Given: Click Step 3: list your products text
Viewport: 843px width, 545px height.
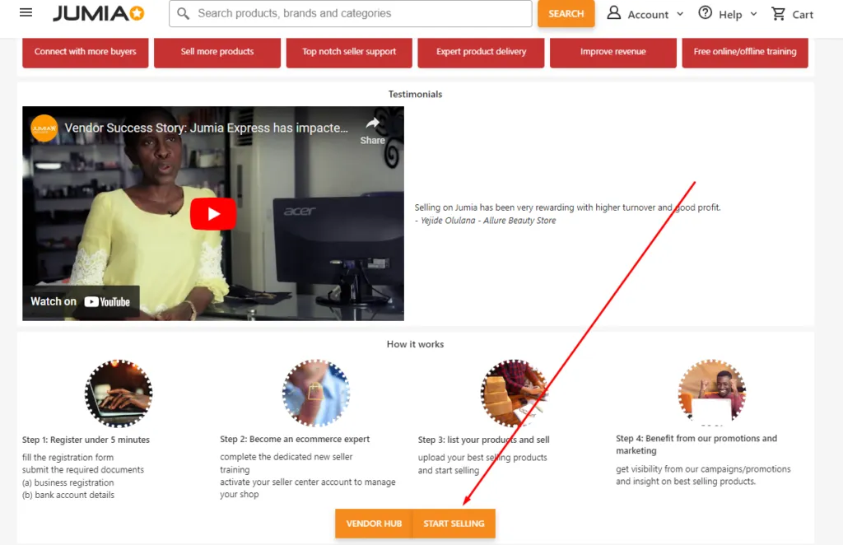Looking at the screenshot, I should [484, 440].
